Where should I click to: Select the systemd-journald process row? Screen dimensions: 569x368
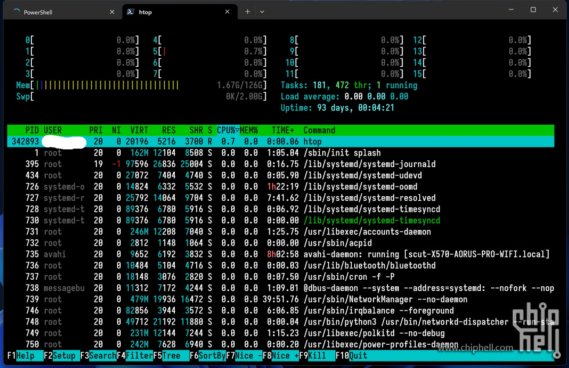click(x=280, y=164)
